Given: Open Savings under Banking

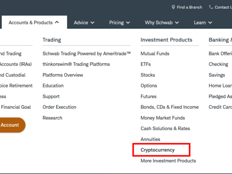Looking at the screenshot, I should coord(217,75).
